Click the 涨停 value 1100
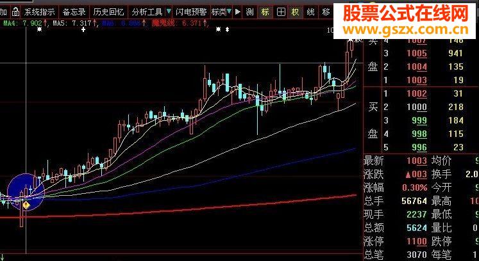The width and height of the screenshot is (479, 261). [x=416, y=241]
